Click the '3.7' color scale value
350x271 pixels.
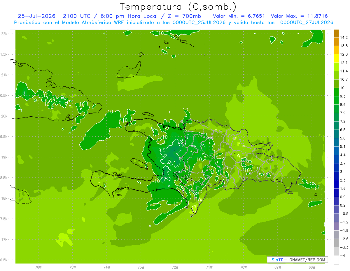(x=343, y=163)
